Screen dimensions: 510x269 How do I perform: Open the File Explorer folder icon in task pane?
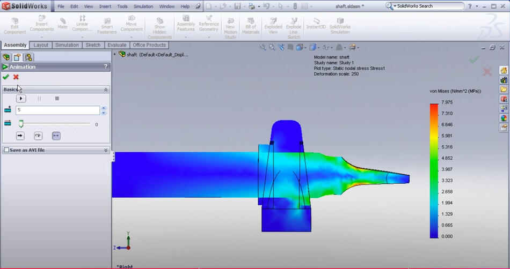point(504,89)
